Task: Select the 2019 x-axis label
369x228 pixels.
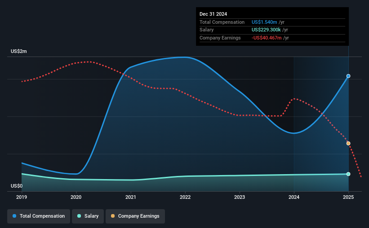Action: point(22,197)
